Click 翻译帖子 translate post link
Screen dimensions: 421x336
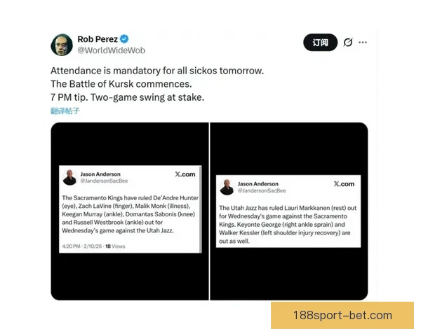click(65, 111)
